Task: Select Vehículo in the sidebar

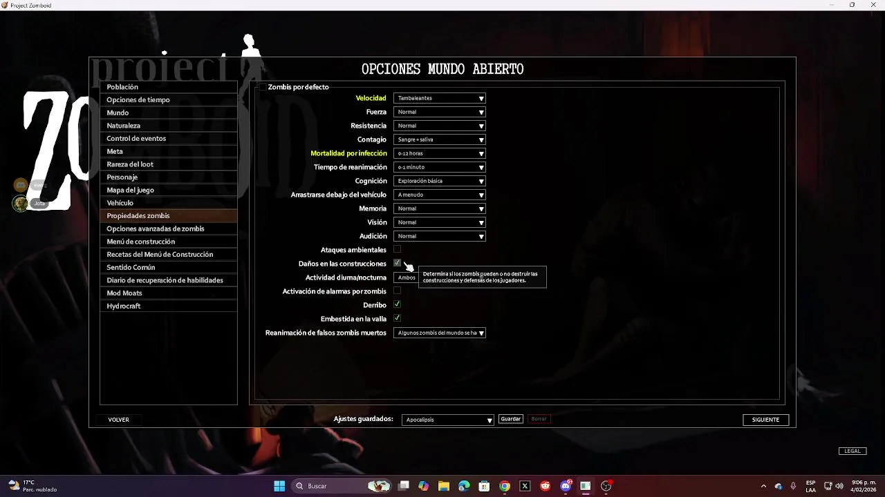Action: (169, 203)
